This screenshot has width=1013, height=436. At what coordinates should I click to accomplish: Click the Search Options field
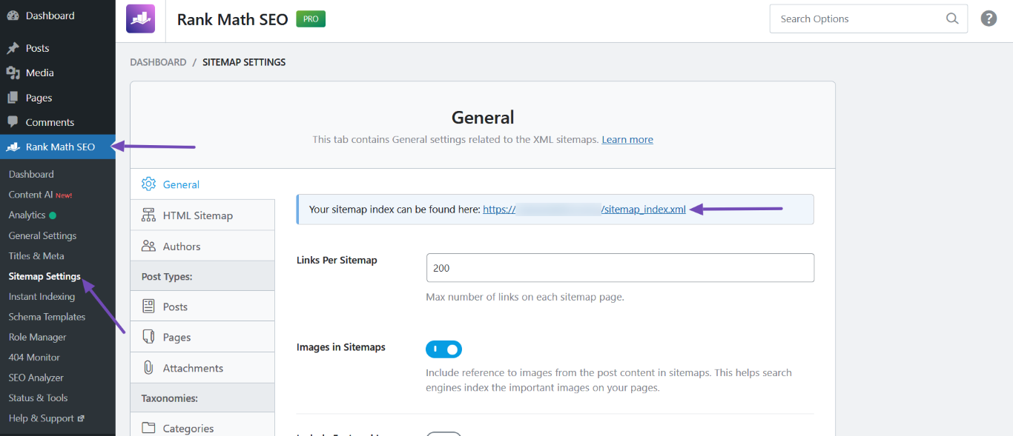point(868,19)
